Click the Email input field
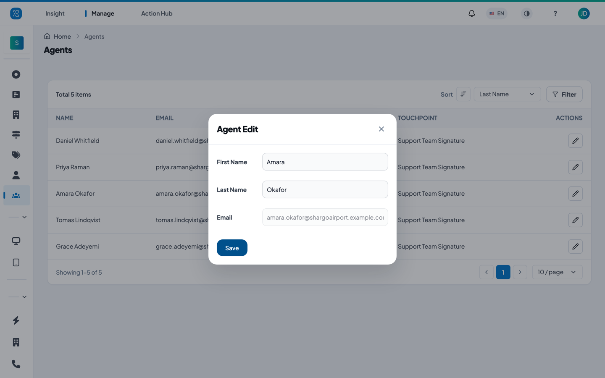 click(x=325, y=217)
